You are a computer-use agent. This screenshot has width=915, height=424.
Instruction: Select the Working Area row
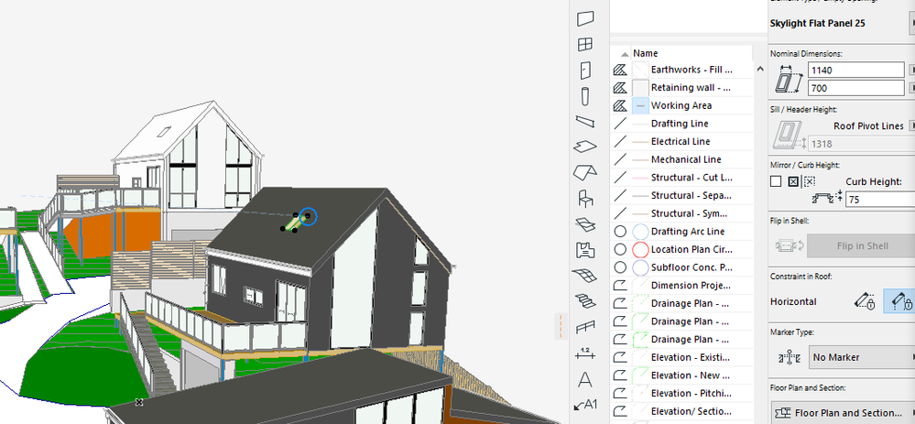click(681, 106)
